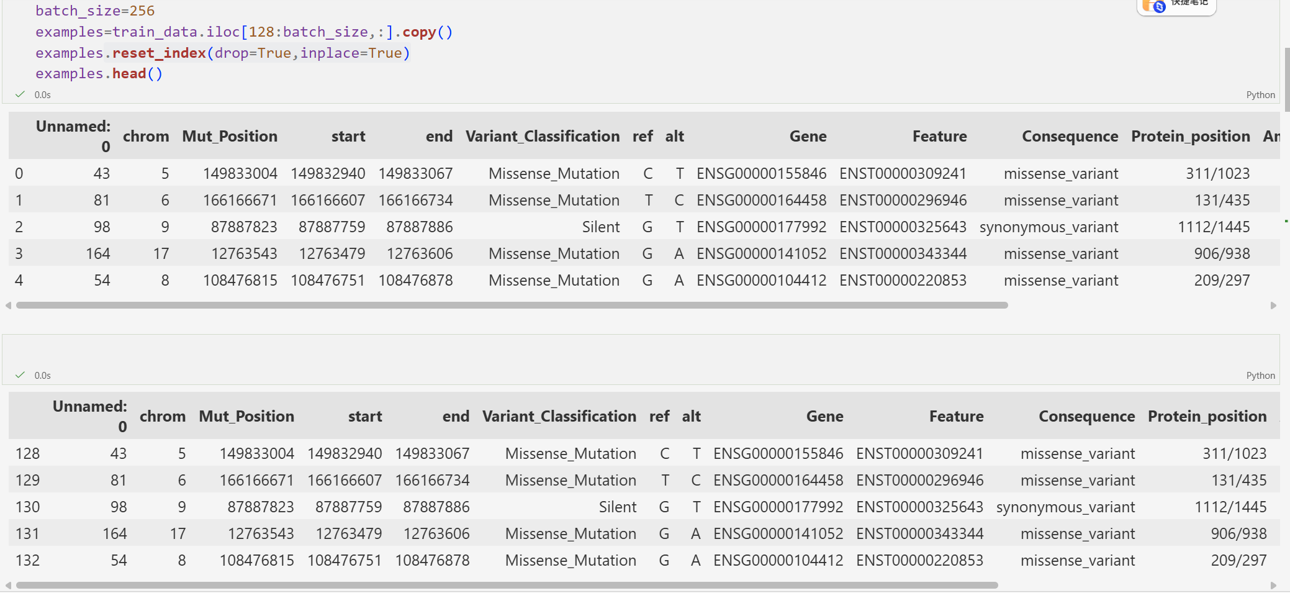Image resolution: width=1290 pixels, height=593 pixels.
Task: Click the Consequence header in the second table
Action: (x=1086, y=417)
